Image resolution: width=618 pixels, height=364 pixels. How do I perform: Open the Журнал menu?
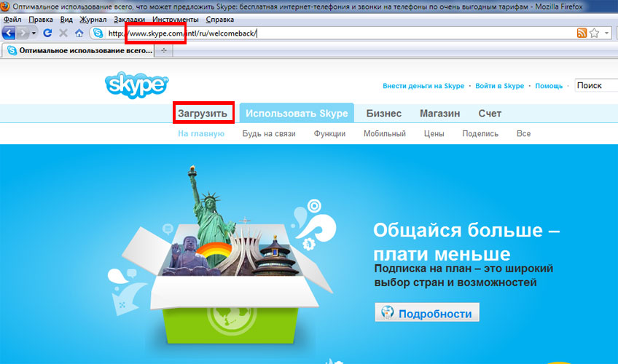(x=93, y=19)
